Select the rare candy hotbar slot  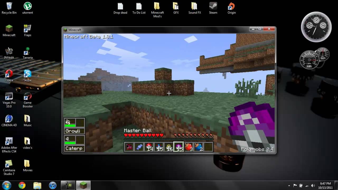click(139, 147)
